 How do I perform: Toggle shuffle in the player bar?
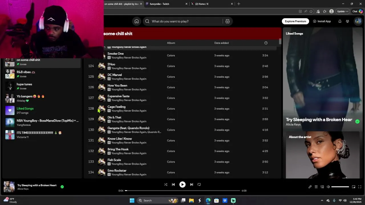tap(166, 184)
